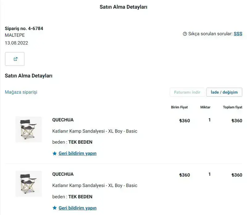Image resolution: width=247 pixels, height=215 pixels.
Task: Click the Toplam fiyat column header
Action: click(232, 107)
